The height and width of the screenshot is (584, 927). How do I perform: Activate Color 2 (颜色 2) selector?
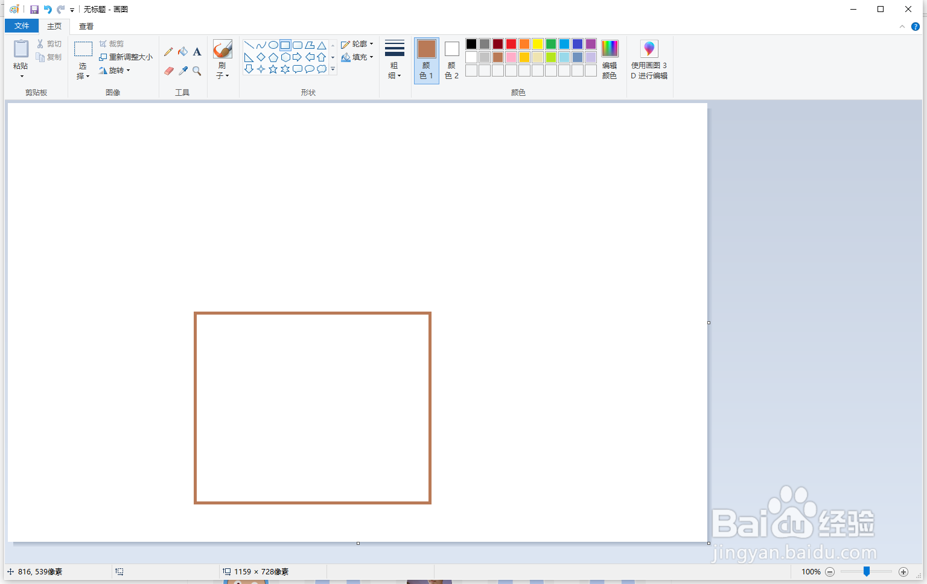click(451, 60)
